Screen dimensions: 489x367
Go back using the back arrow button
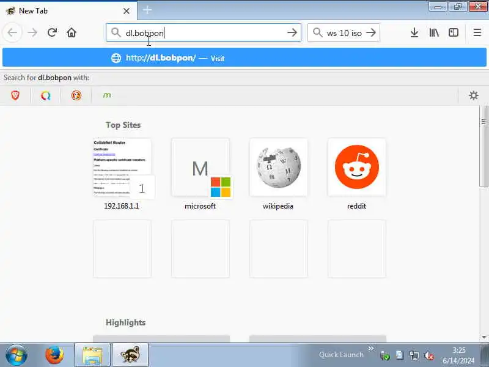12,32
